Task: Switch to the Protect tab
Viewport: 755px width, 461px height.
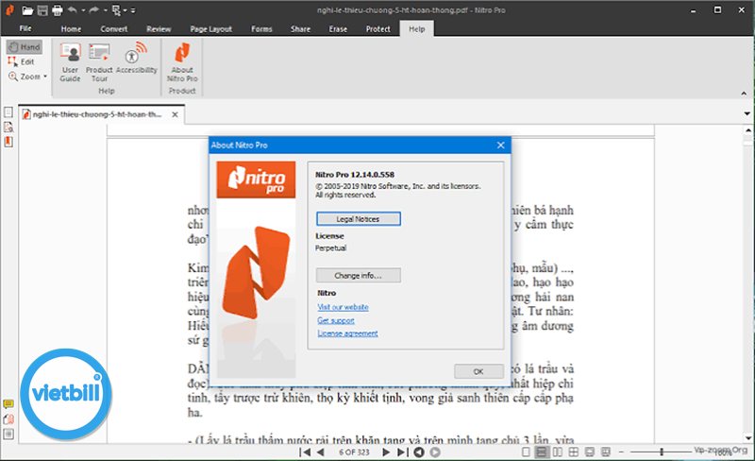Action: 378,29
